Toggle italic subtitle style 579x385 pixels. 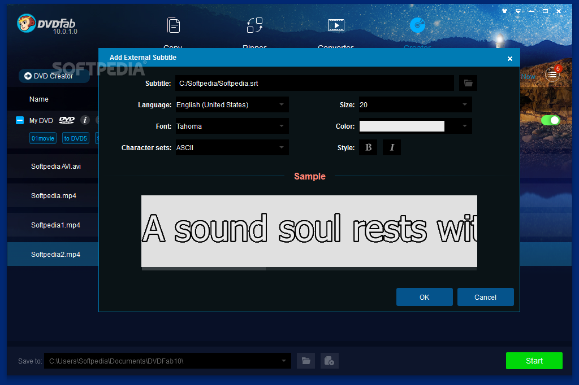coord(392,147)
